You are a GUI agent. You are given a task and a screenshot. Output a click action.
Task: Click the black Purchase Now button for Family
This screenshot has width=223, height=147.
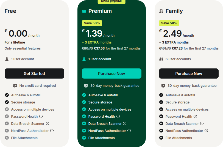point(189,73)
